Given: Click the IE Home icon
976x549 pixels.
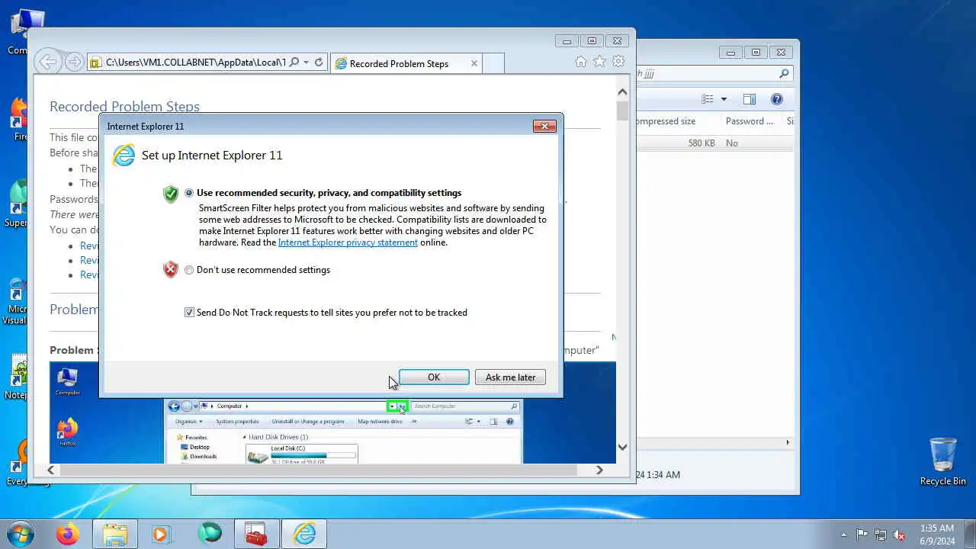Looking at the screenshot, I should (x=581, y=62).
